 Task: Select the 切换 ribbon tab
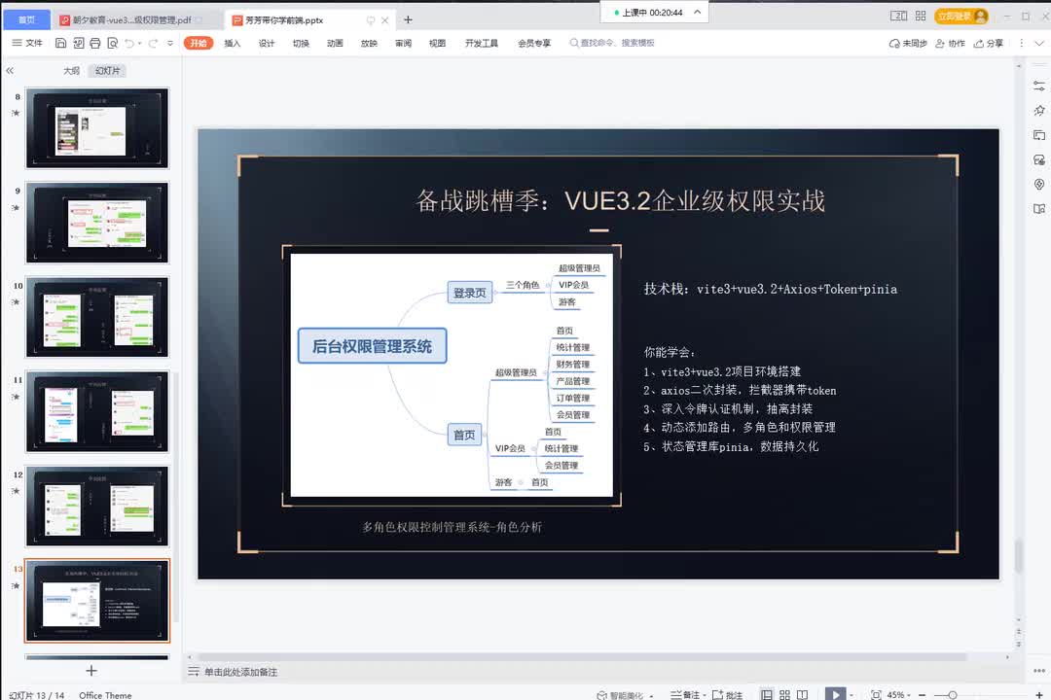301,43
